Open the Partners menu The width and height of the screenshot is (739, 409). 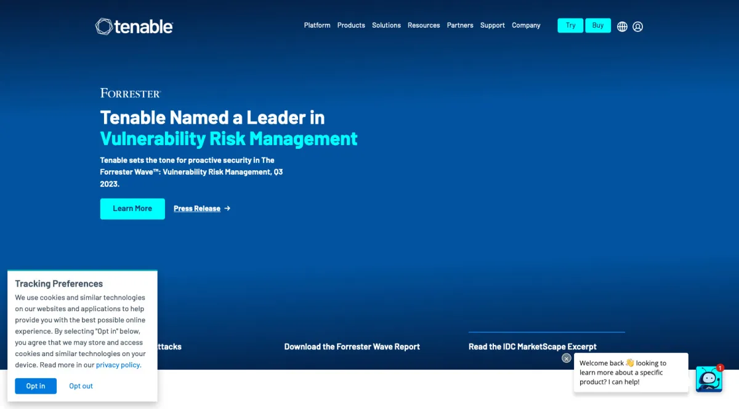pos(460,25)
